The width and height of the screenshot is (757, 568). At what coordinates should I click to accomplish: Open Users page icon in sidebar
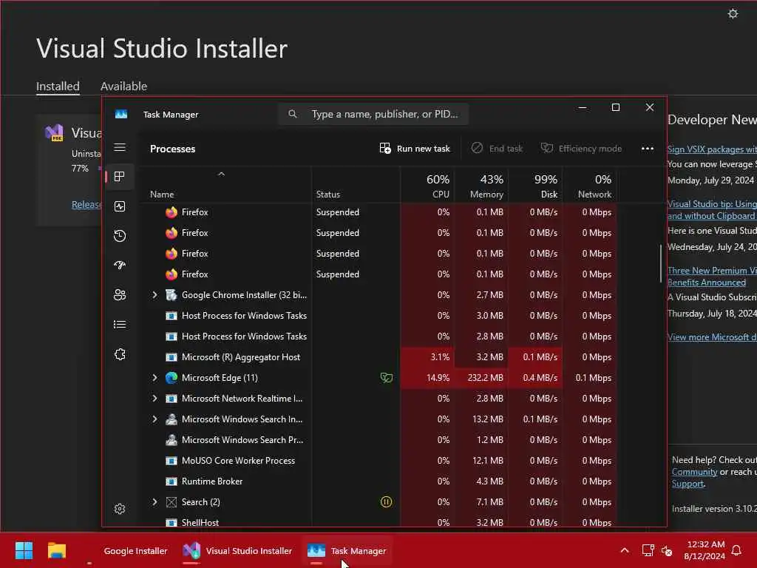click(120, 294)
